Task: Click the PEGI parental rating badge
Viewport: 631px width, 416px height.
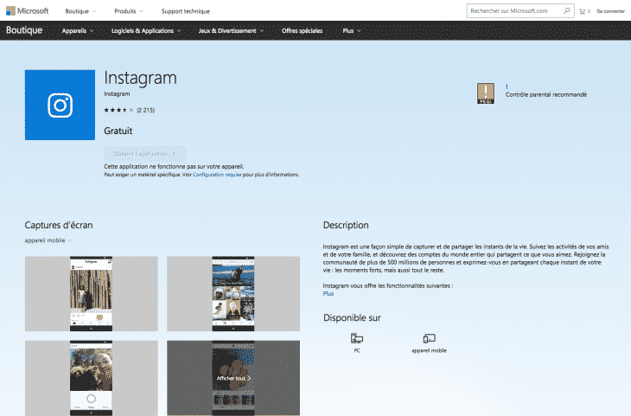Action: click(485, 93)
